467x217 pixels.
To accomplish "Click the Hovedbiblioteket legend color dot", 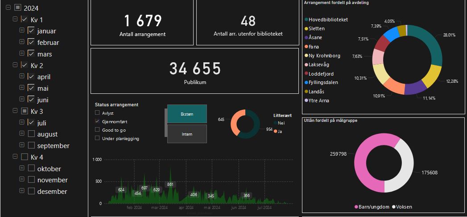I will pyautogui.click(x=306, y=20).
